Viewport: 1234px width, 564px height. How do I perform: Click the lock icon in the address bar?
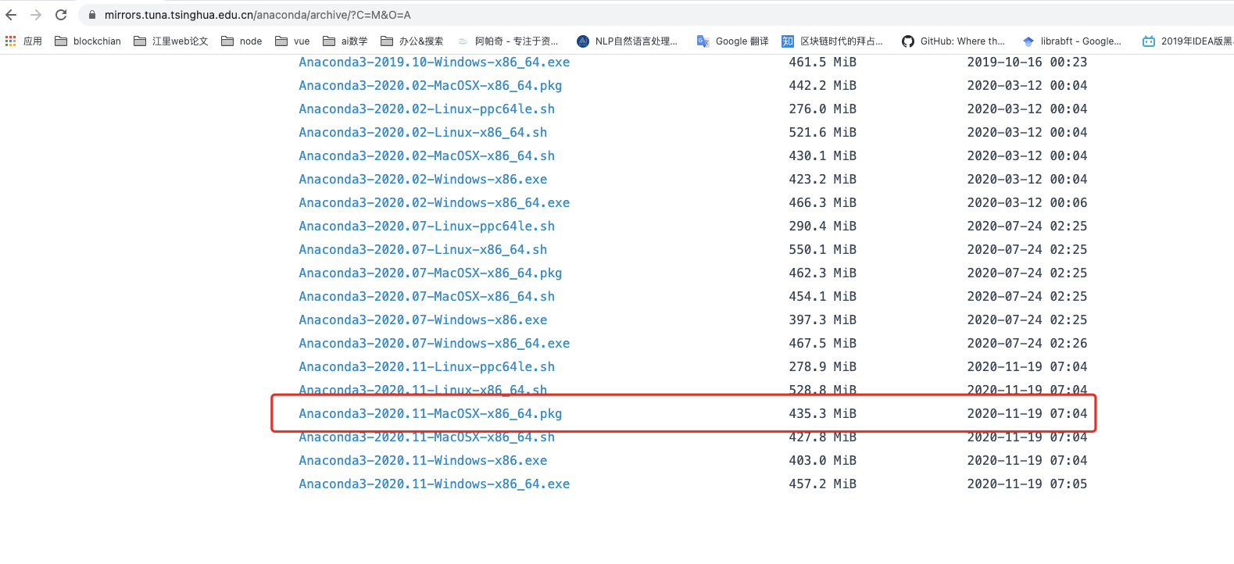point(92,15)
